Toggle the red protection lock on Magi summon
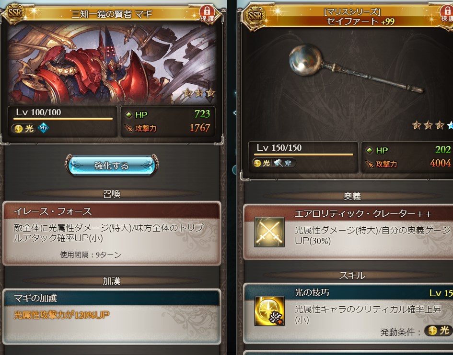Viewport: 453px width, 355px height. [x=207, y=14]
